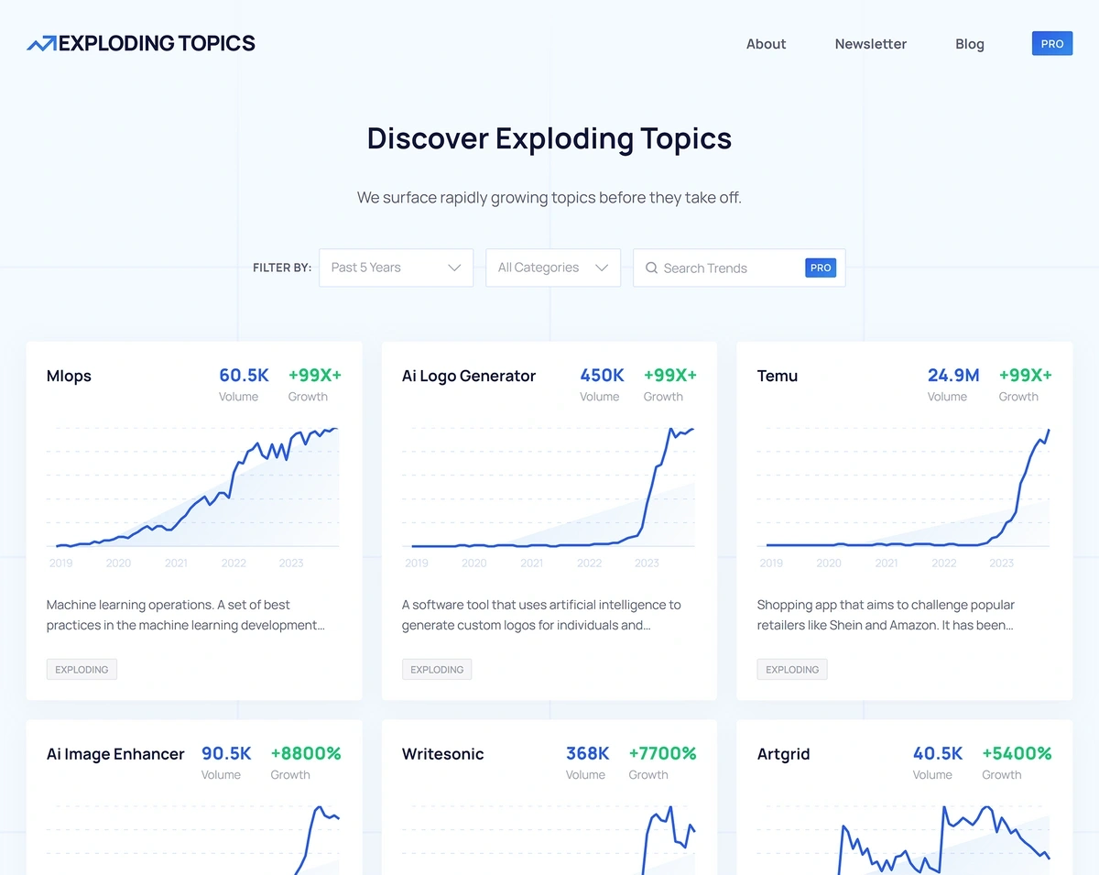
Task: Click the +8800% growth on Ai Image Enhancer
Action: tap(306, 753)
